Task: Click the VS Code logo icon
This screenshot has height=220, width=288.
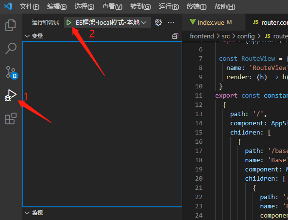Action: (8, 6)
